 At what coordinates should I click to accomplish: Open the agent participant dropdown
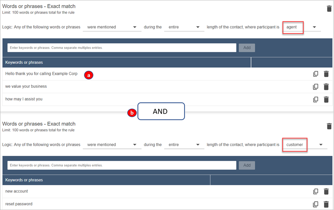click(301, 27)
